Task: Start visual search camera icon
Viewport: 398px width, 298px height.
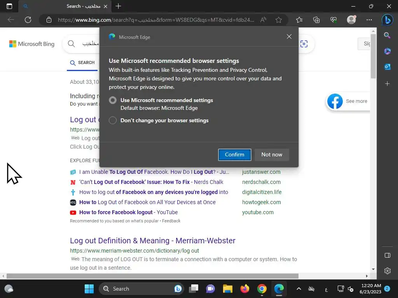Action: coord(304,44)
